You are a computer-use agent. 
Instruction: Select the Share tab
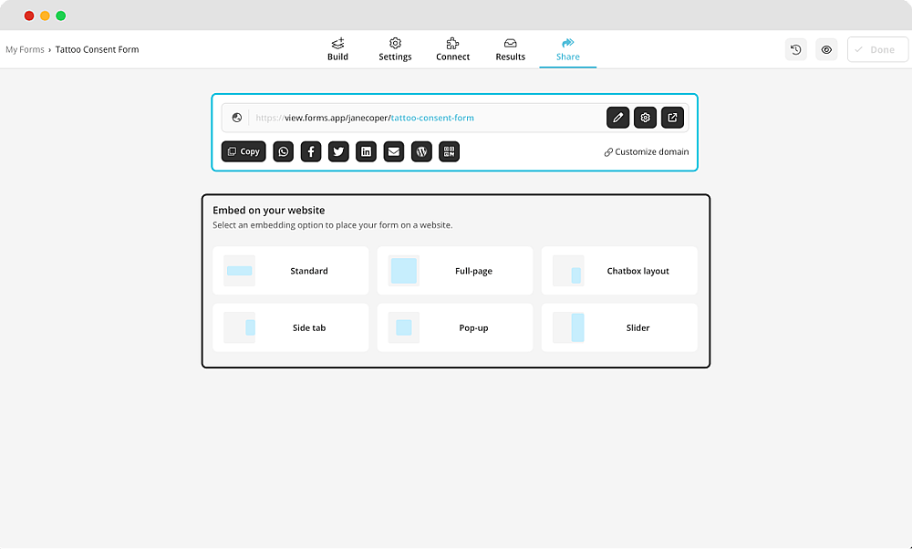tap(567, 49)
